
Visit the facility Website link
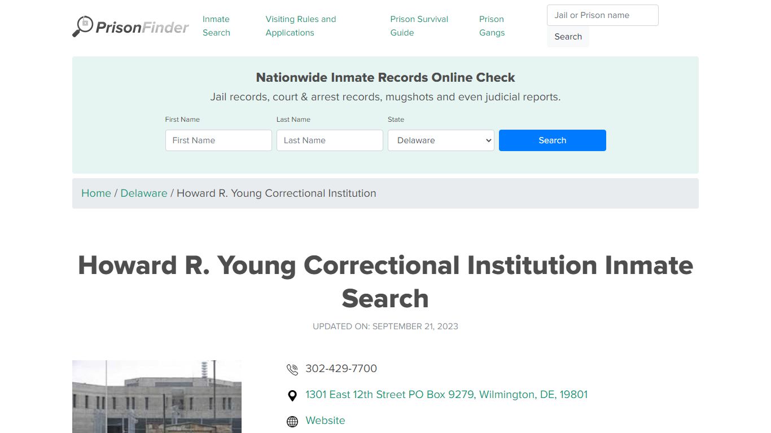[x=325, y=421]
